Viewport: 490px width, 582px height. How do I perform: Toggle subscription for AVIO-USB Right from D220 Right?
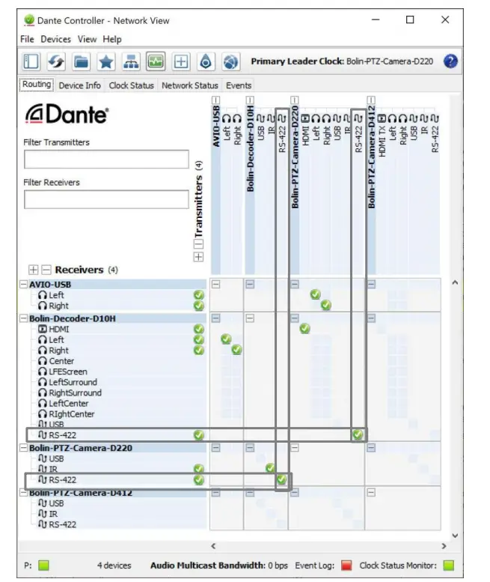point(326,306)
